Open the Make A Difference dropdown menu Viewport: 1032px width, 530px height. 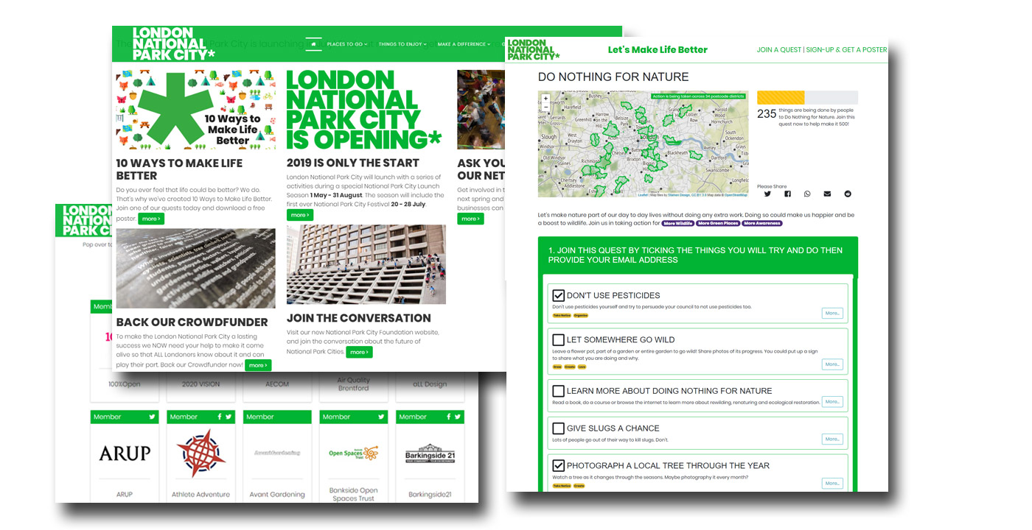464,44
